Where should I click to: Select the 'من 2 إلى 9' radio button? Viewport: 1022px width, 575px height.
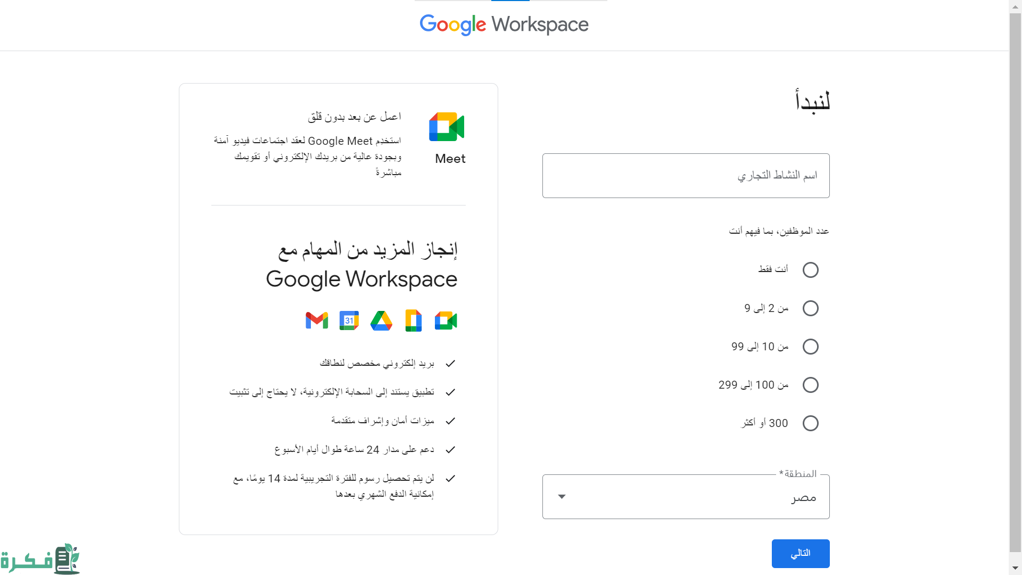point(810,308)
